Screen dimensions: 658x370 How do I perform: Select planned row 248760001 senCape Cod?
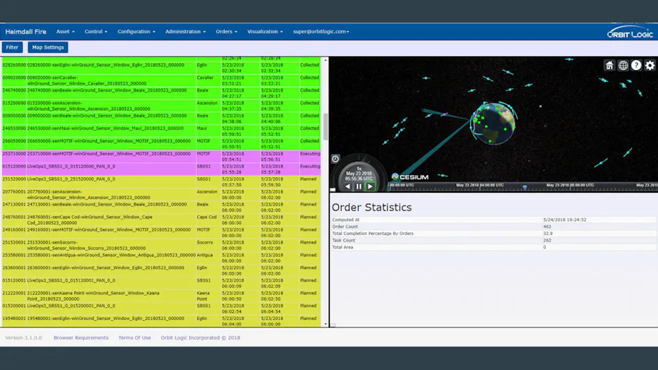click(161, 220)
